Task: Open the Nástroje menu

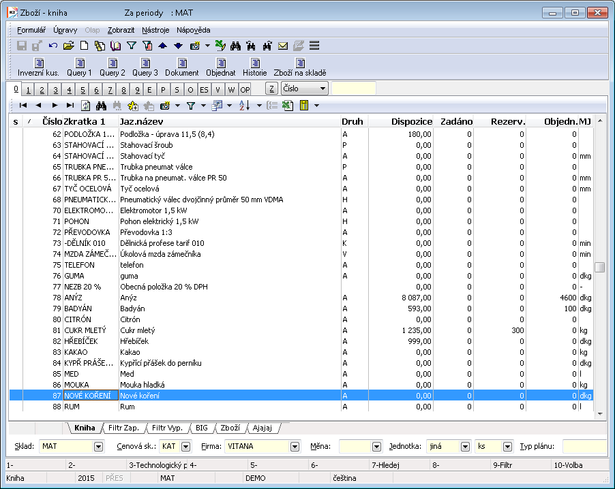Action: tap(155, 30)
